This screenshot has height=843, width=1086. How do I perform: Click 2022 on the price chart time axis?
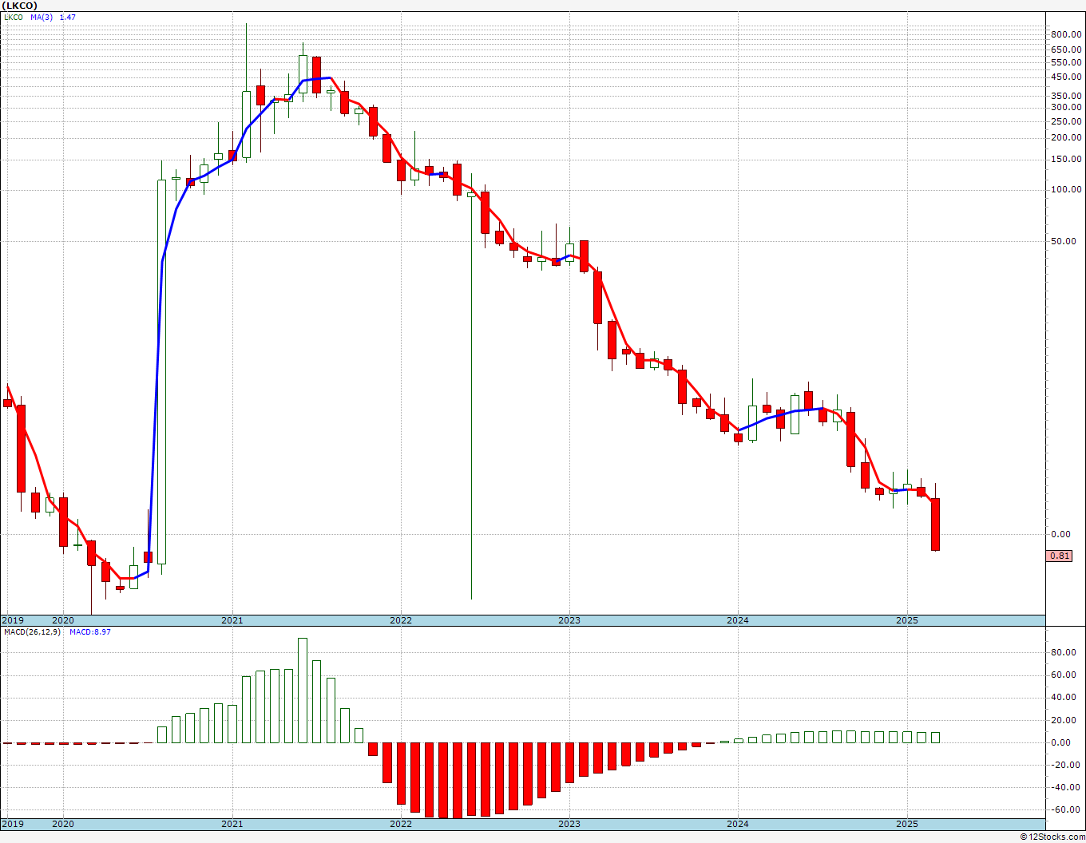tap(401, 620)
